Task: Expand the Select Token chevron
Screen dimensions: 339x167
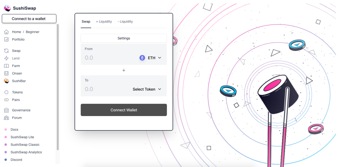Action: [x=159, y=89]
